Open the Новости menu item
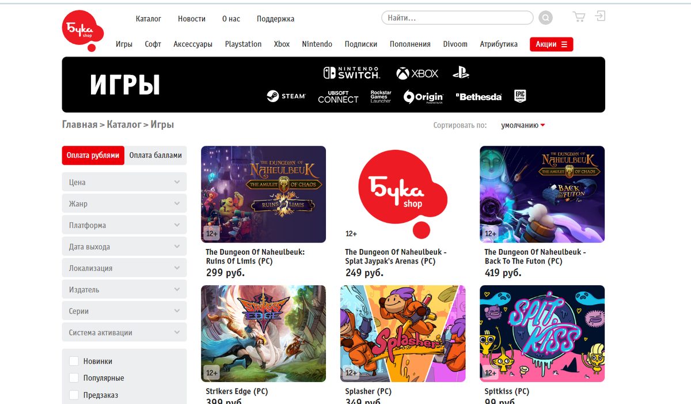The image size is (691, 404). pyautogui.click(x=192, y=19)
